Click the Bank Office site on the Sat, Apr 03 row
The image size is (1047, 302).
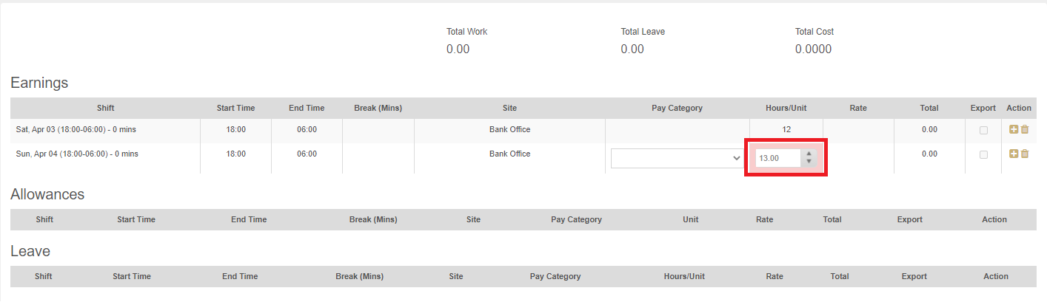509,129
